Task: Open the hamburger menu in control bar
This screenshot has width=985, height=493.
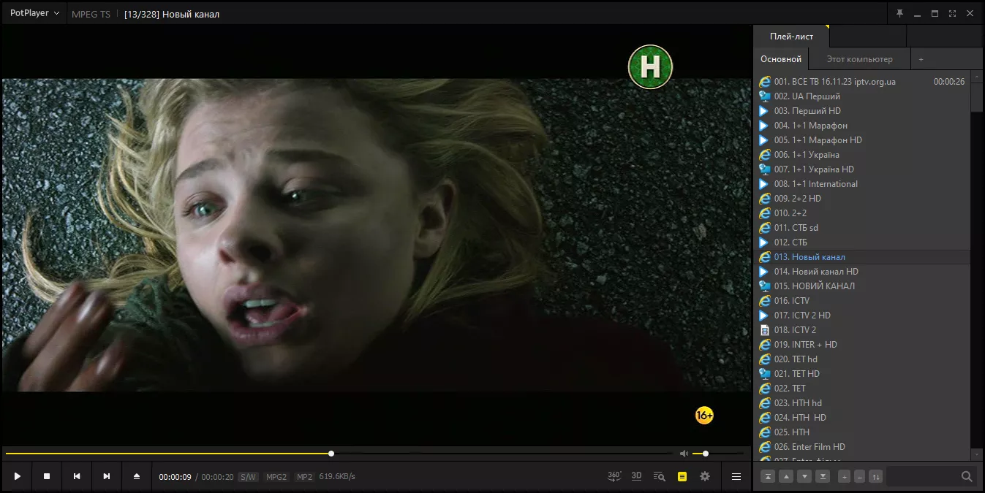Action: [736, 476]
